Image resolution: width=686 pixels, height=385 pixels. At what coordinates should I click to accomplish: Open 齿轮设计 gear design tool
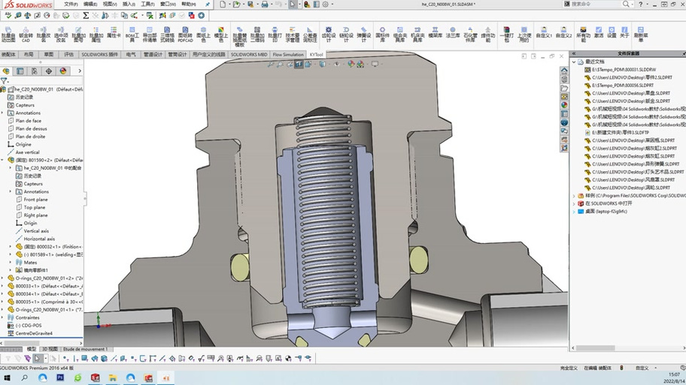[329, 35]
